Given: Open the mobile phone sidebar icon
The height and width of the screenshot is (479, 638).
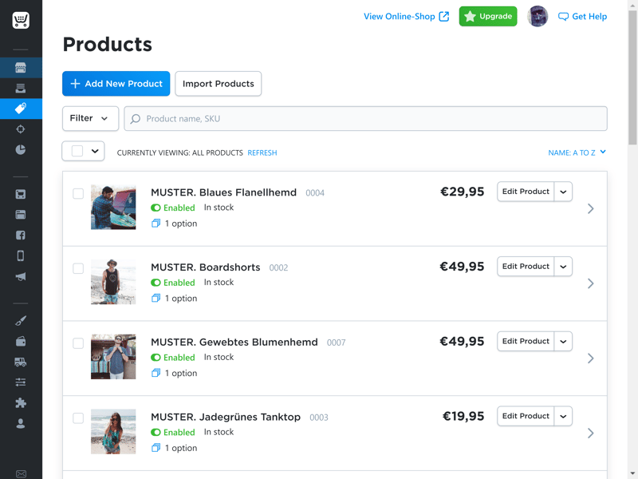Looking at the screenshot, I should (21, 255).
